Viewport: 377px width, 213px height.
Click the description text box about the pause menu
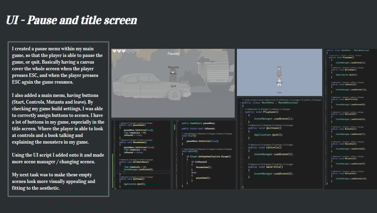[59, 119]
